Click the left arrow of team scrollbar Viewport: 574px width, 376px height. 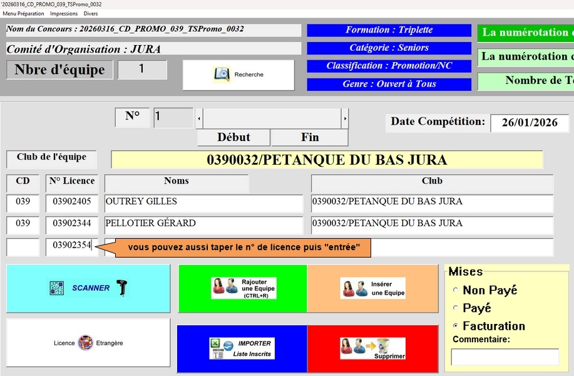pos(200,118)
